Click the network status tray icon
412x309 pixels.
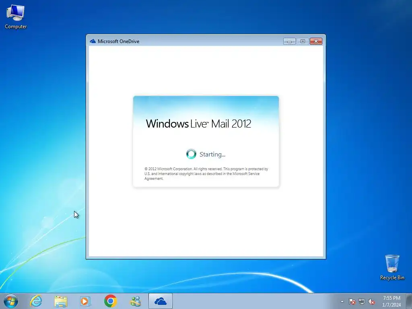[362, 301]
